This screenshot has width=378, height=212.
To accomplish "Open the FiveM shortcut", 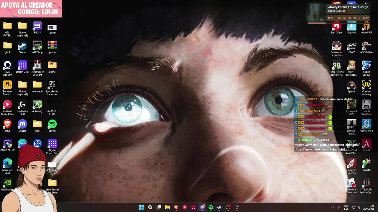I will pos(366,146).
